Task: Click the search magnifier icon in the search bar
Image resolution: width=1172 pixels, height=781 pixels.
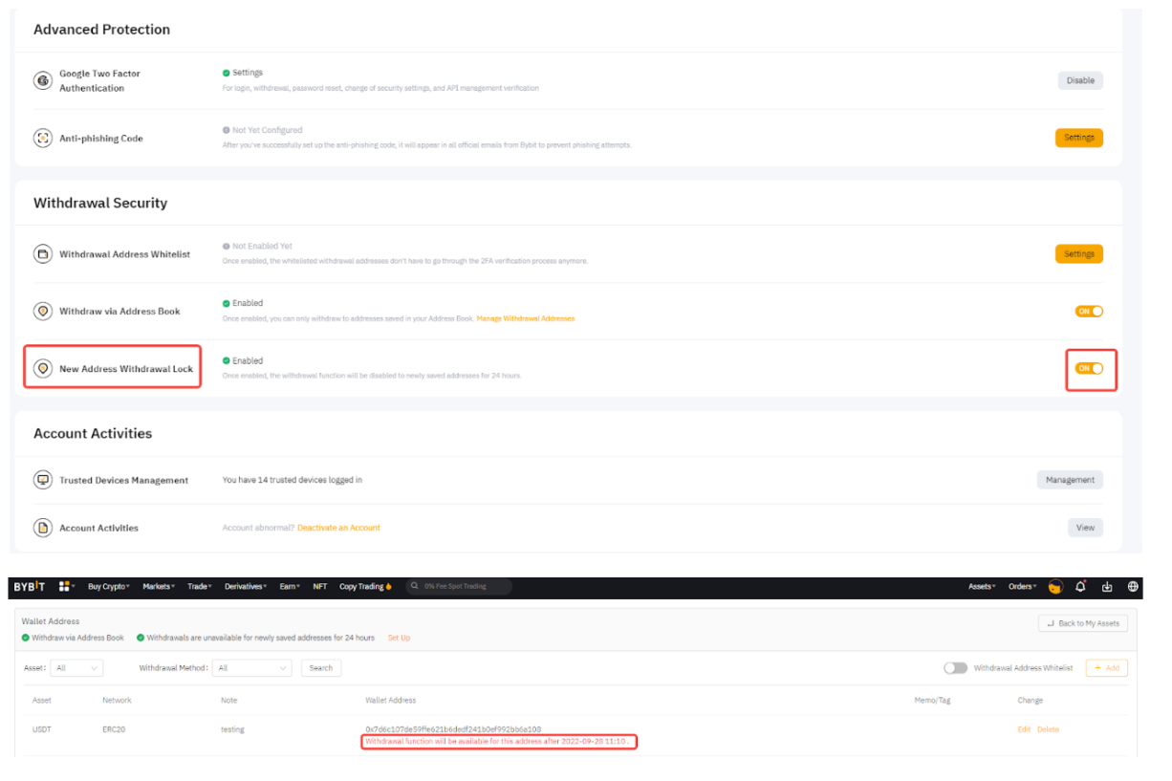Action: [x=416, y=587]
